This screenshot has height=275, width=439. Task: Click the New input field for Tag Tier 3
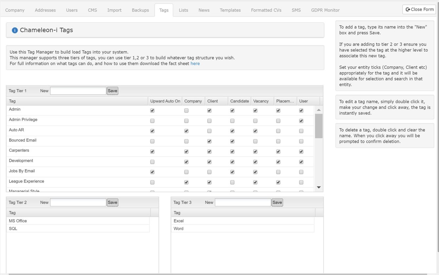pyautogui.click(x=243, y=202)
